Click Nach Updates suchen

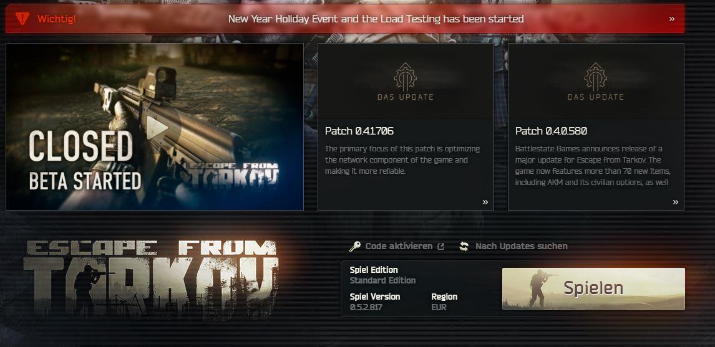521,246
